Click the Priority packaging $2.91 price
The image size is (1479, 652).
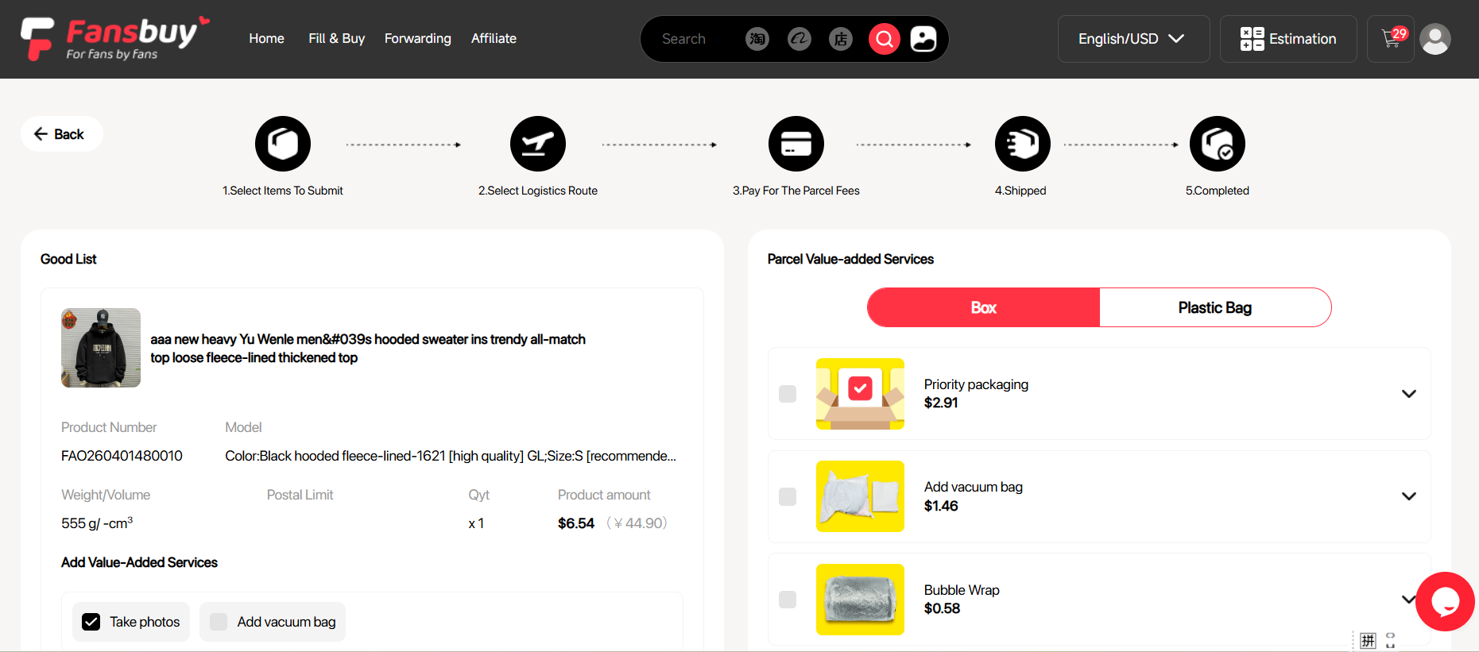click(x=941, y=403)
